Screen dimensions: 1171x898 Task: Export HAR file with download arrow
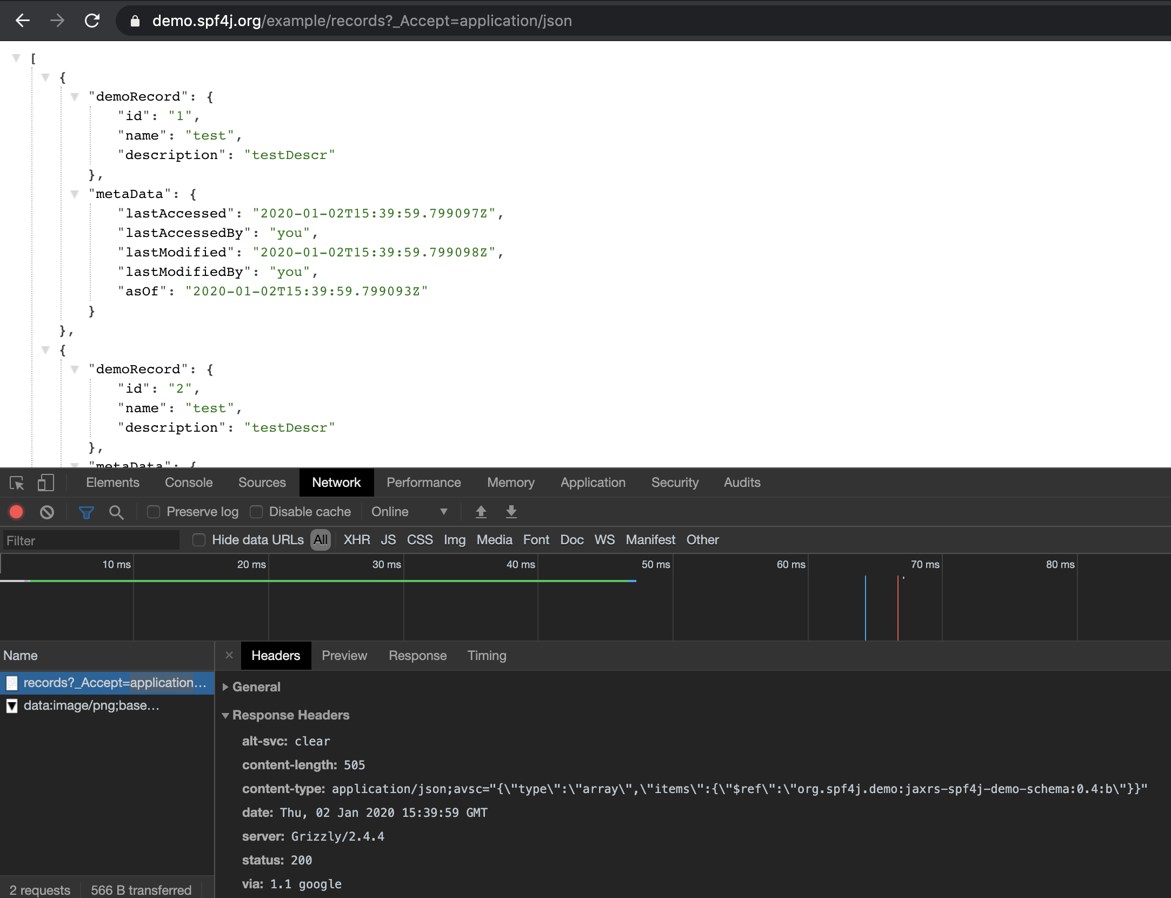(x=511, y=512)
